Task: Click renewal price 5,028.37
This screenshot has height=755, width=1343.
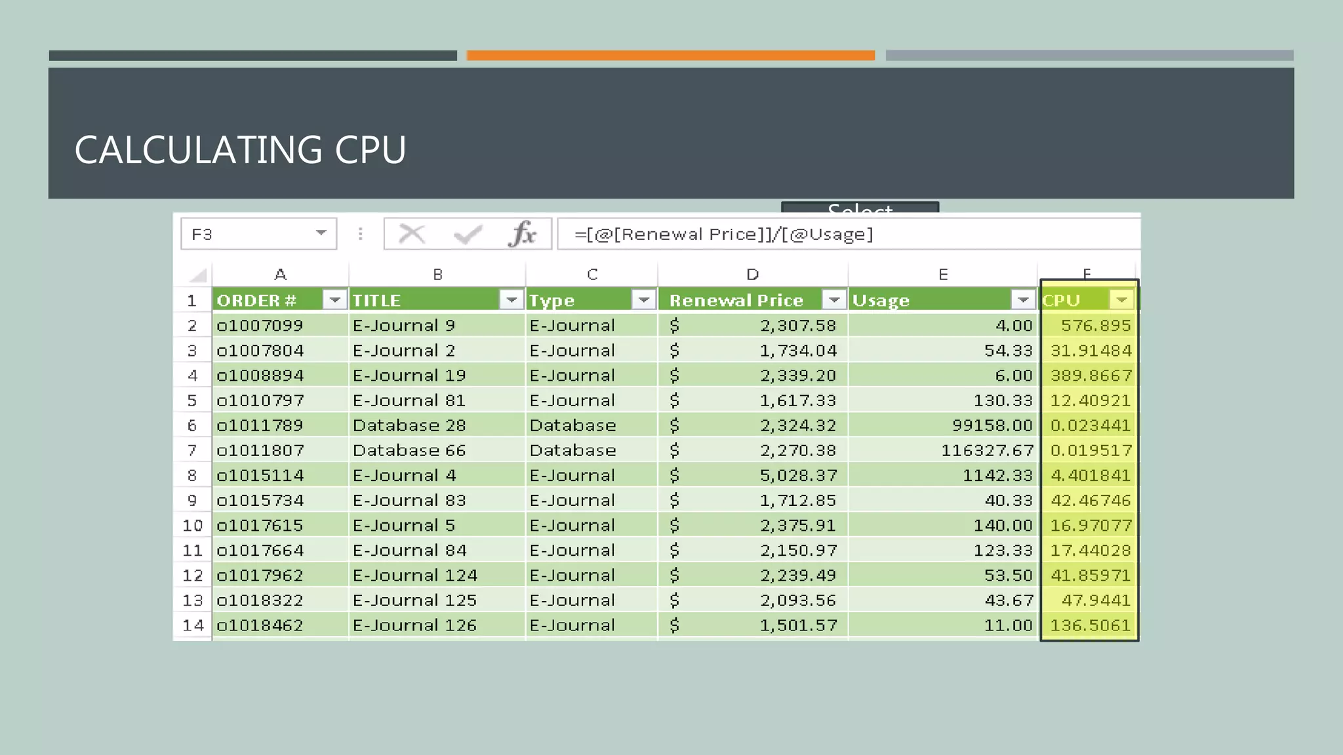Action: click(x=753, y=475)
